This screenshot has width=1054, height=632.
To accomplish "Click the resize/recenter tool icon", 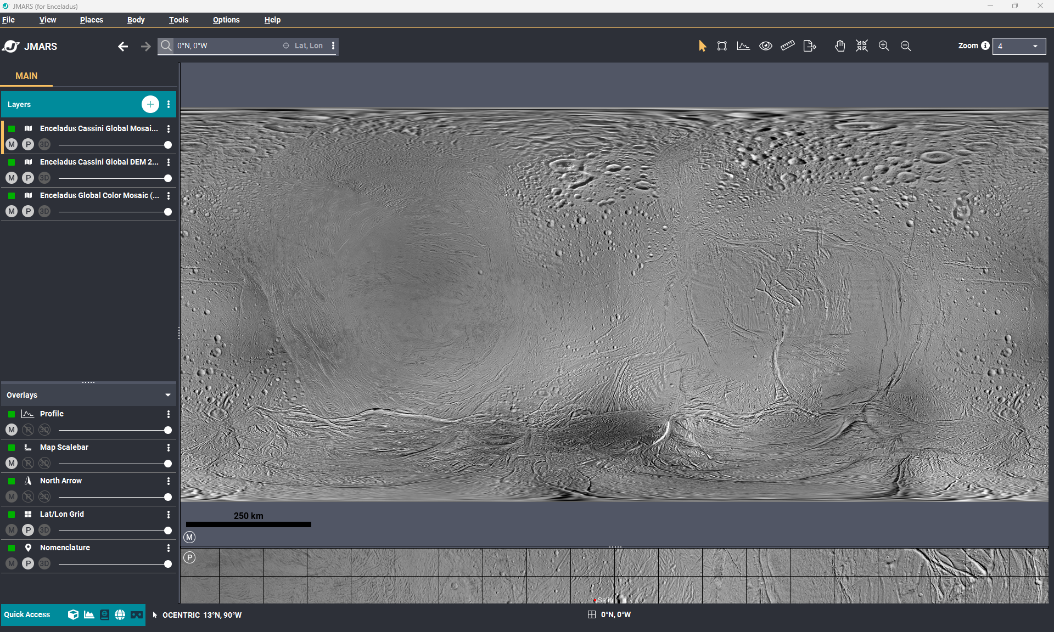I will [x=862, y=46].
